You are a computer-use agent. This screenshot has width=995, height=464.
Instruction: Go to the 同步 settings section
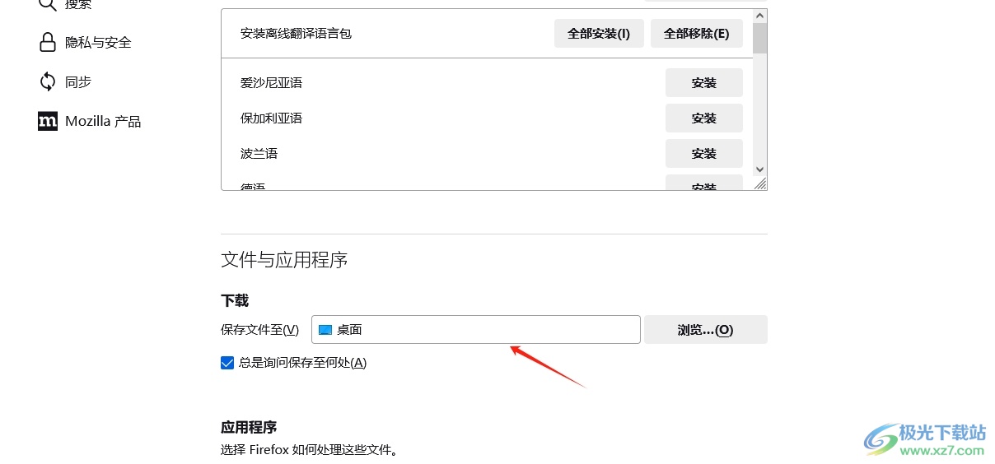point(78,81)
